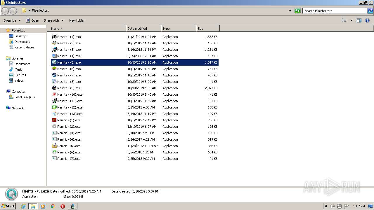Click the Ramnit - (2).exe file icon
374x210 pixels.
pyautogui.click(x=54, y=127)
